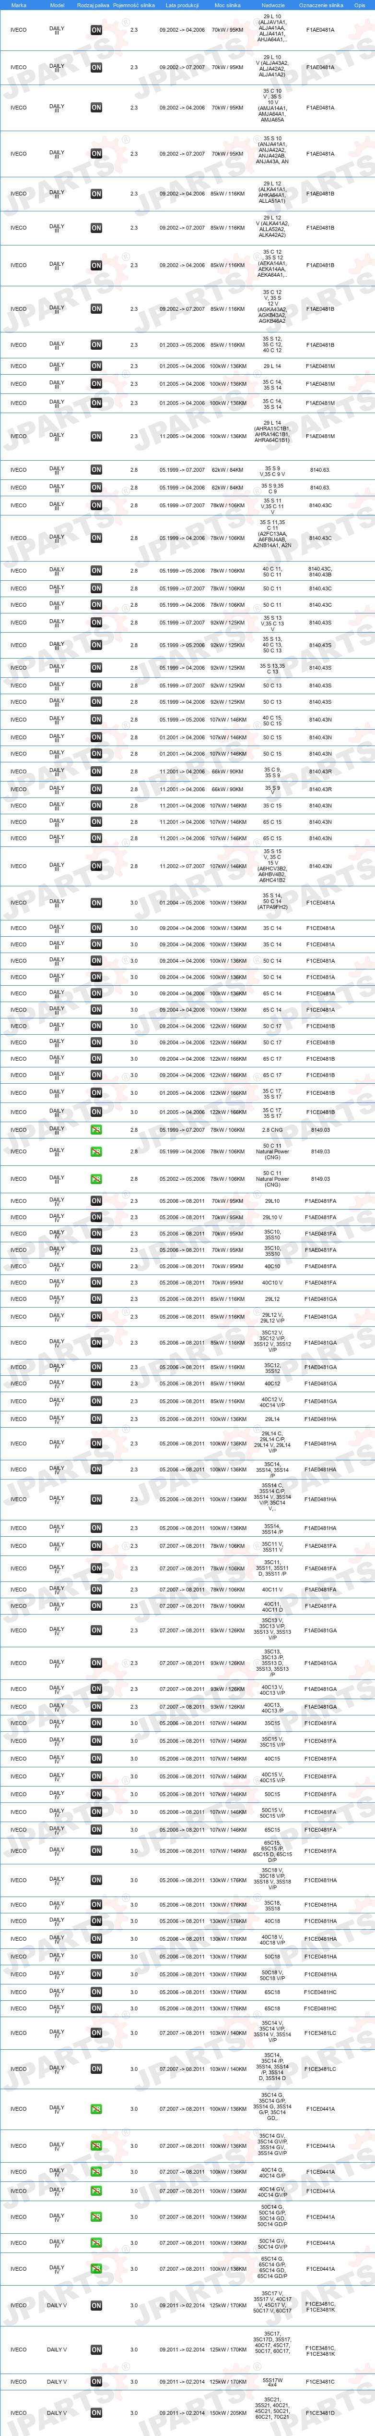Select 150kW / 205KM power cell
This screenshot has height=2436, width=375.
pos(228,2413)
